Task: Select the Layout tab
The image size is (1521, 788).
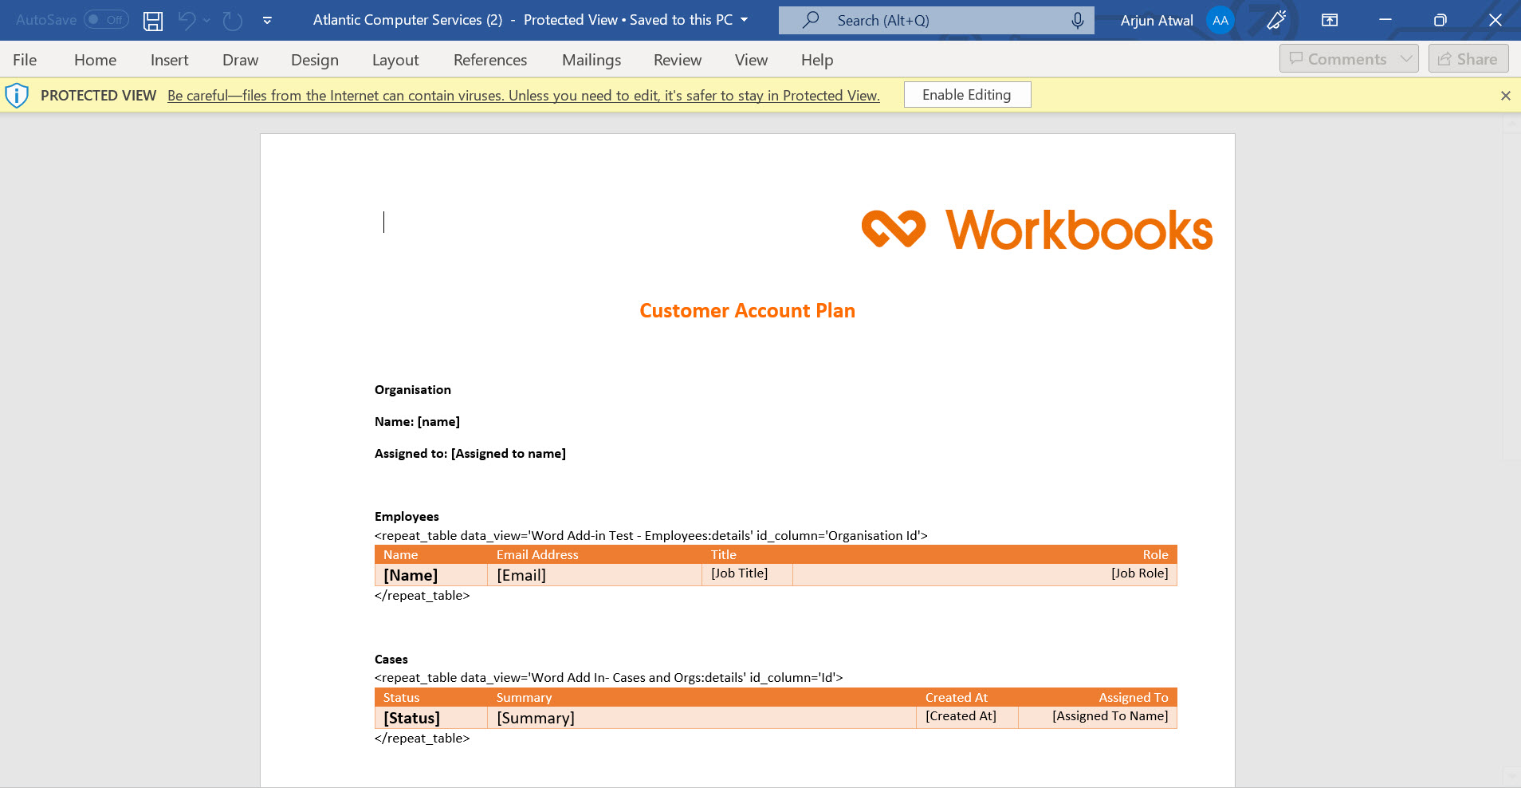Action: pos(395,60)
